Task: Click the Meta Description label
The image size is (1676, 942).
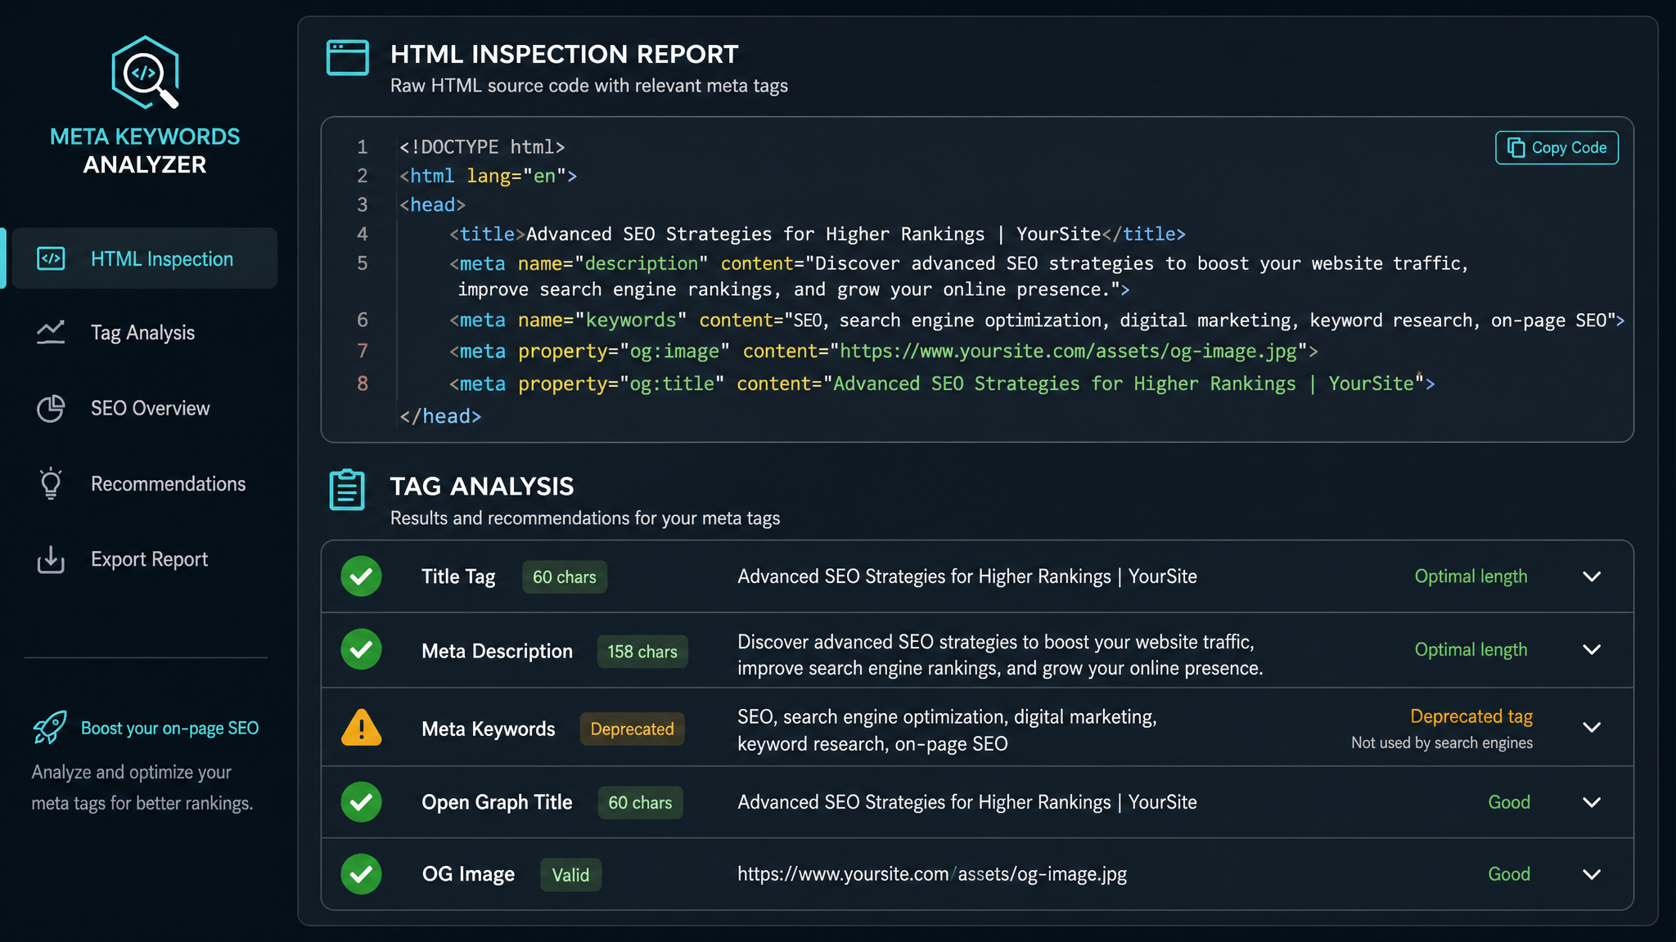Action: [x=497, y=652]
